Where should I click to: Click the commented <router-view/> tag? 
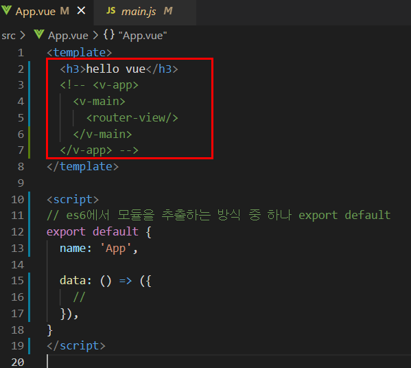click(132, 118)
